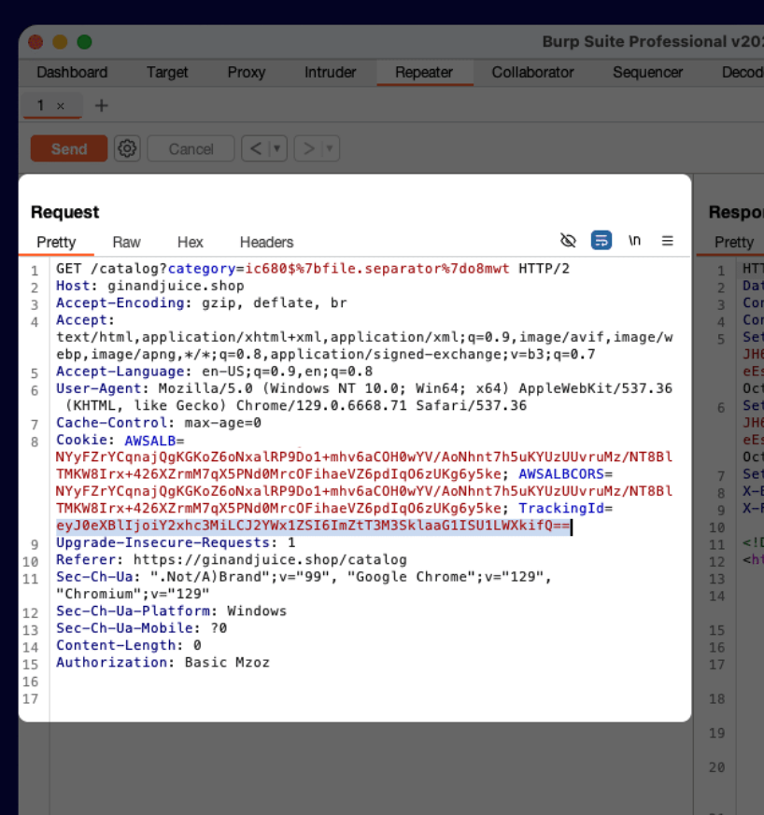Open Repeater settings gear icon
The width and height of the screenshot is (764, 815).
click(x=127, y=149)
